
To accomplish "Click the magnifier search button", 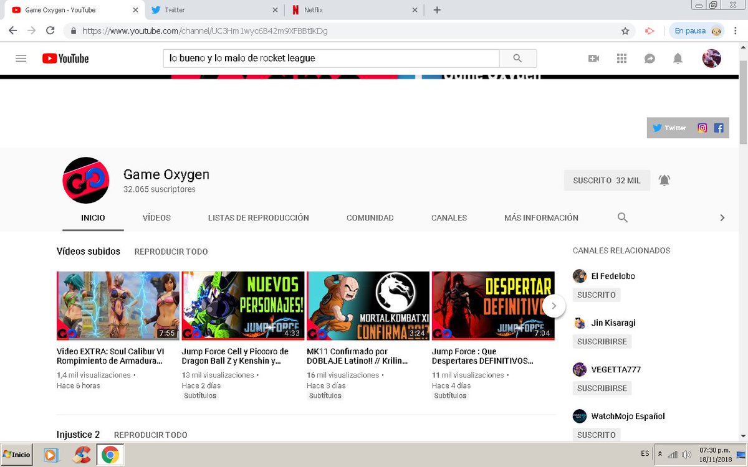I will click(x=517, y=58).
